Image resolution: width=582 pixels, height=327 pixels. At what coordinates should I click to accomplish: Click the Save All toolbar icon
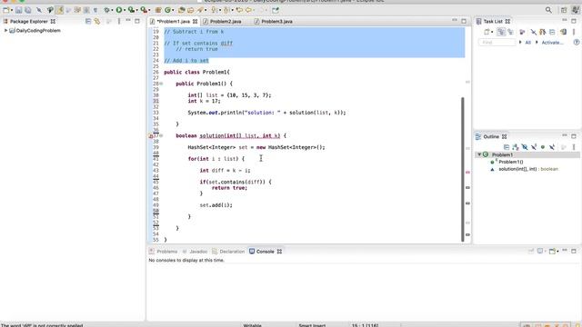[x=28, y=10]
